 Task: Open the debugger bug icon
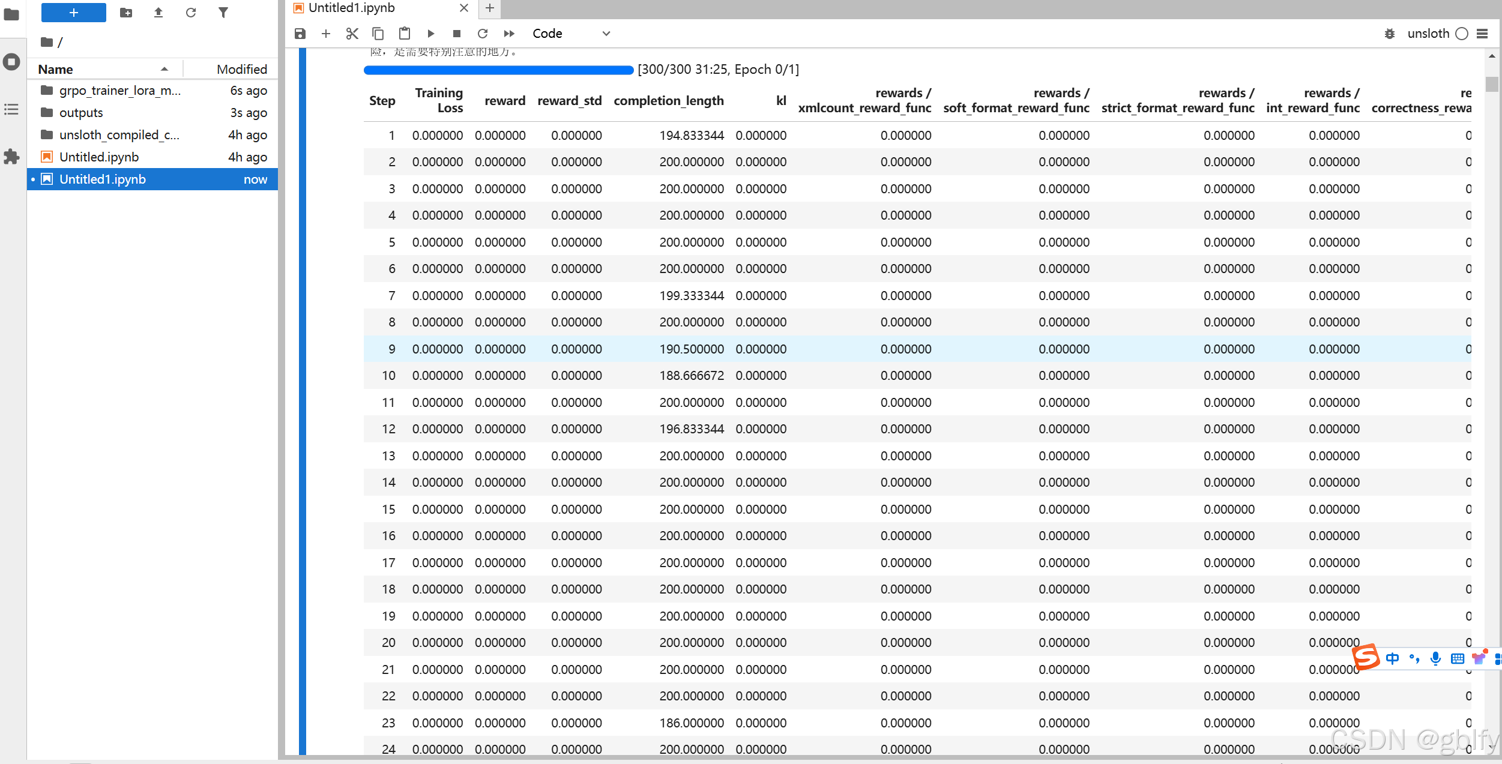click(1389, 34)
